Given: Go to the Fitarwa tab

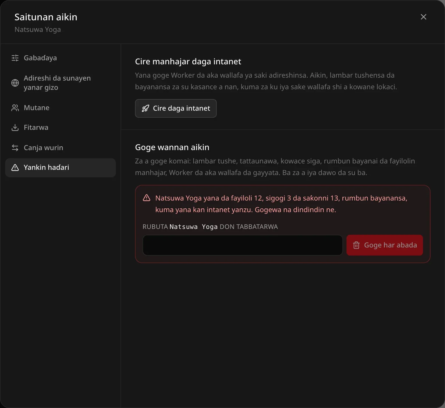Looking at the screenshot, I should click(60, 128).
